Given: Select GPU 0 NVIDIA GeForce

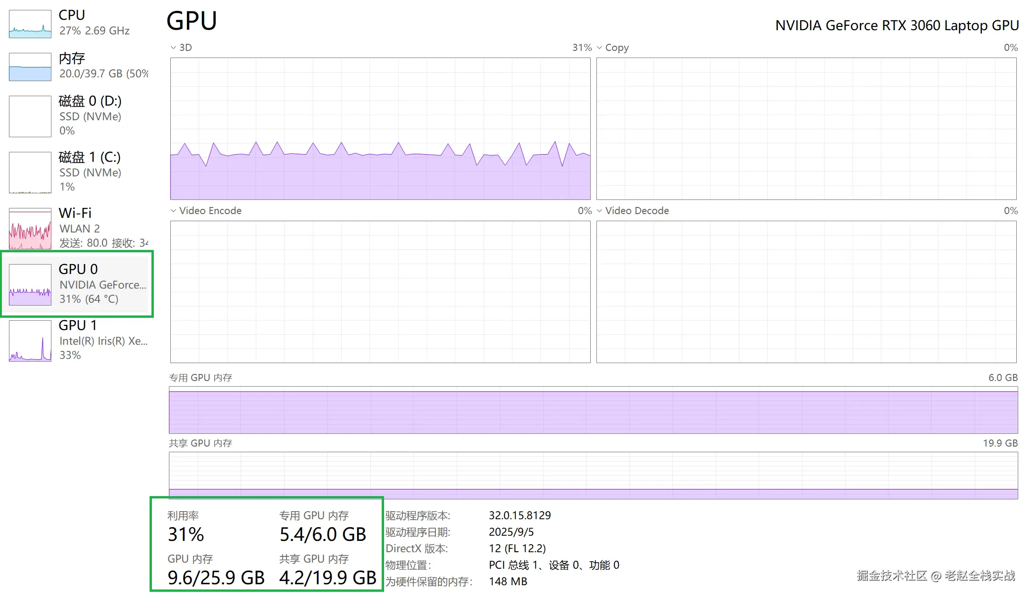Looking at the screenshot, I should [78, 283].
